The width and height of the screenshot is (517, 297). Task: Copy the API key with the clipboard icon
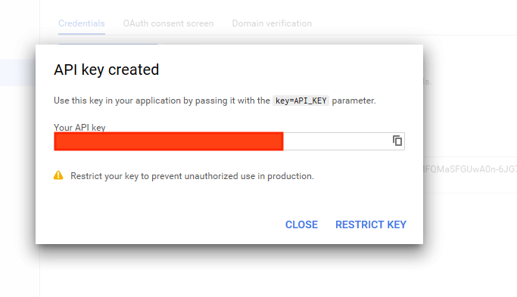(397, 141)
